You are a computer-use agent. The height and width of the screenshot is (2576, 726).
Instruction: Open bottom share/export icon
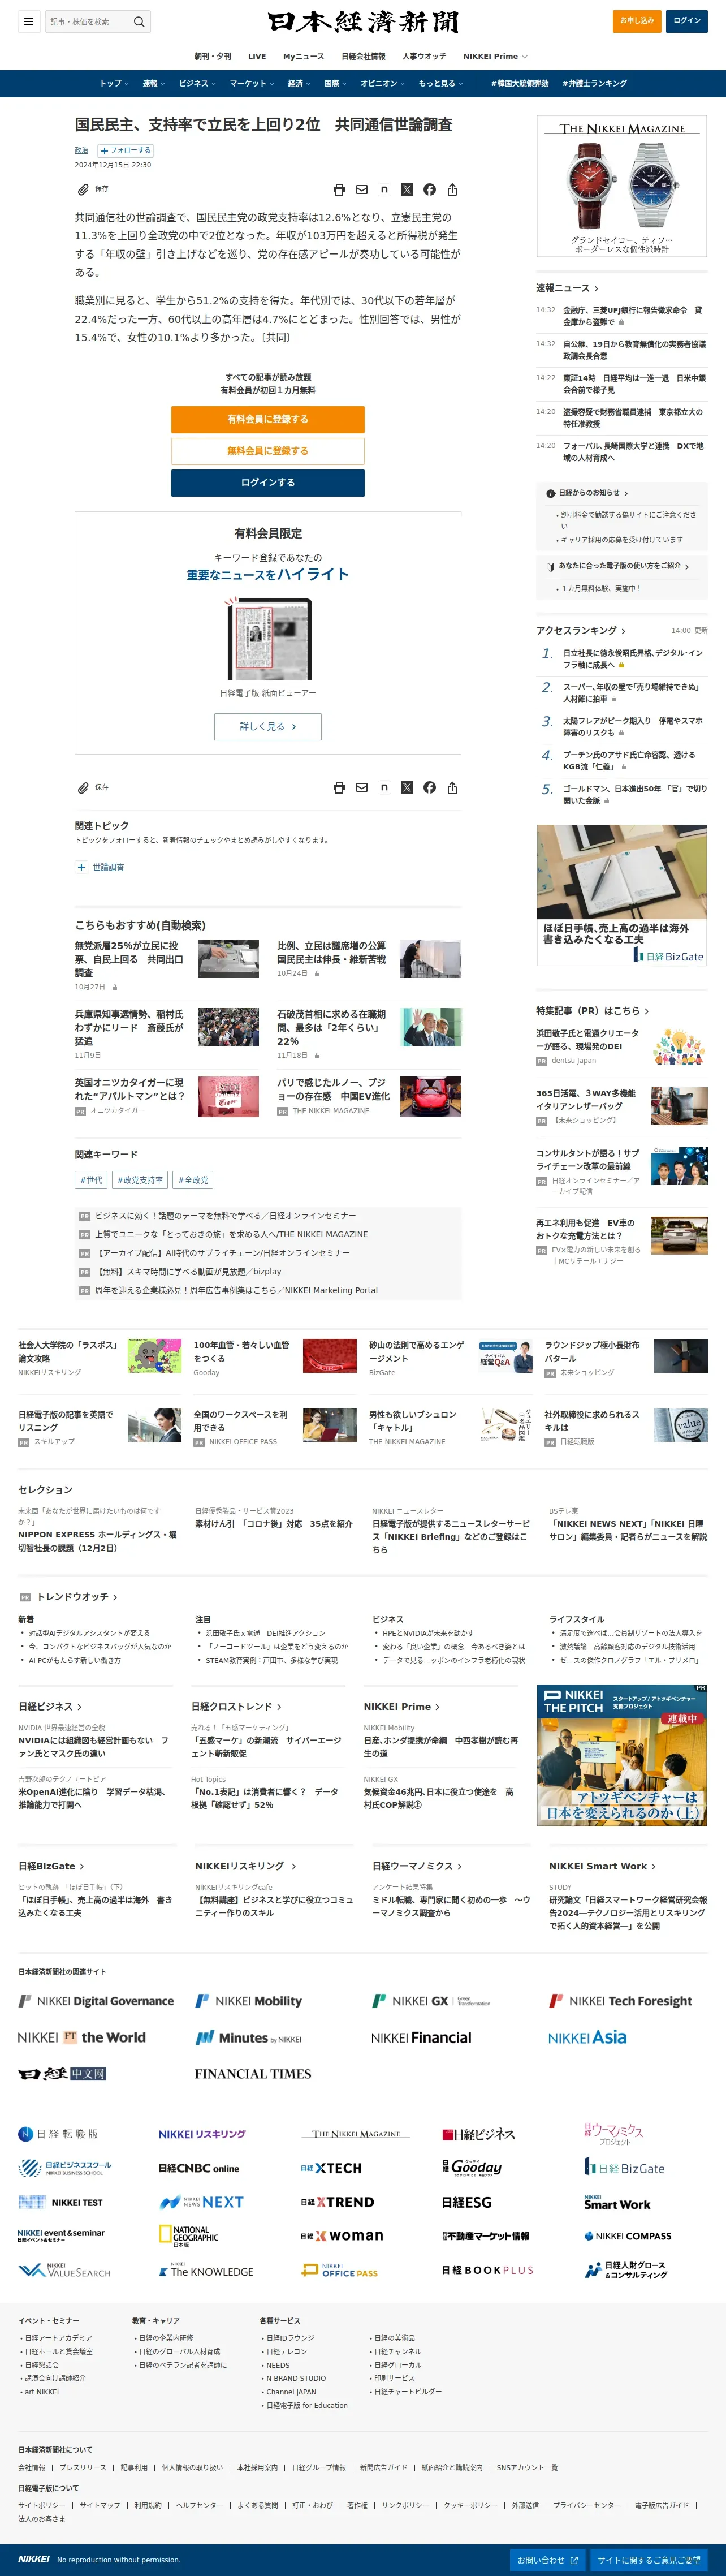pyautogui.click(x=452, y=787)
